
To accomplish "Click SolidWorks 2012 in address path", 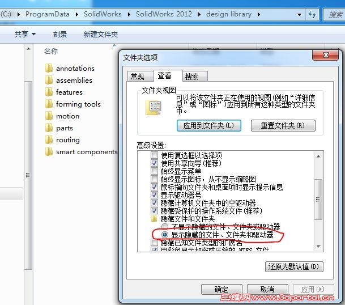I will [x=164, y=14].
